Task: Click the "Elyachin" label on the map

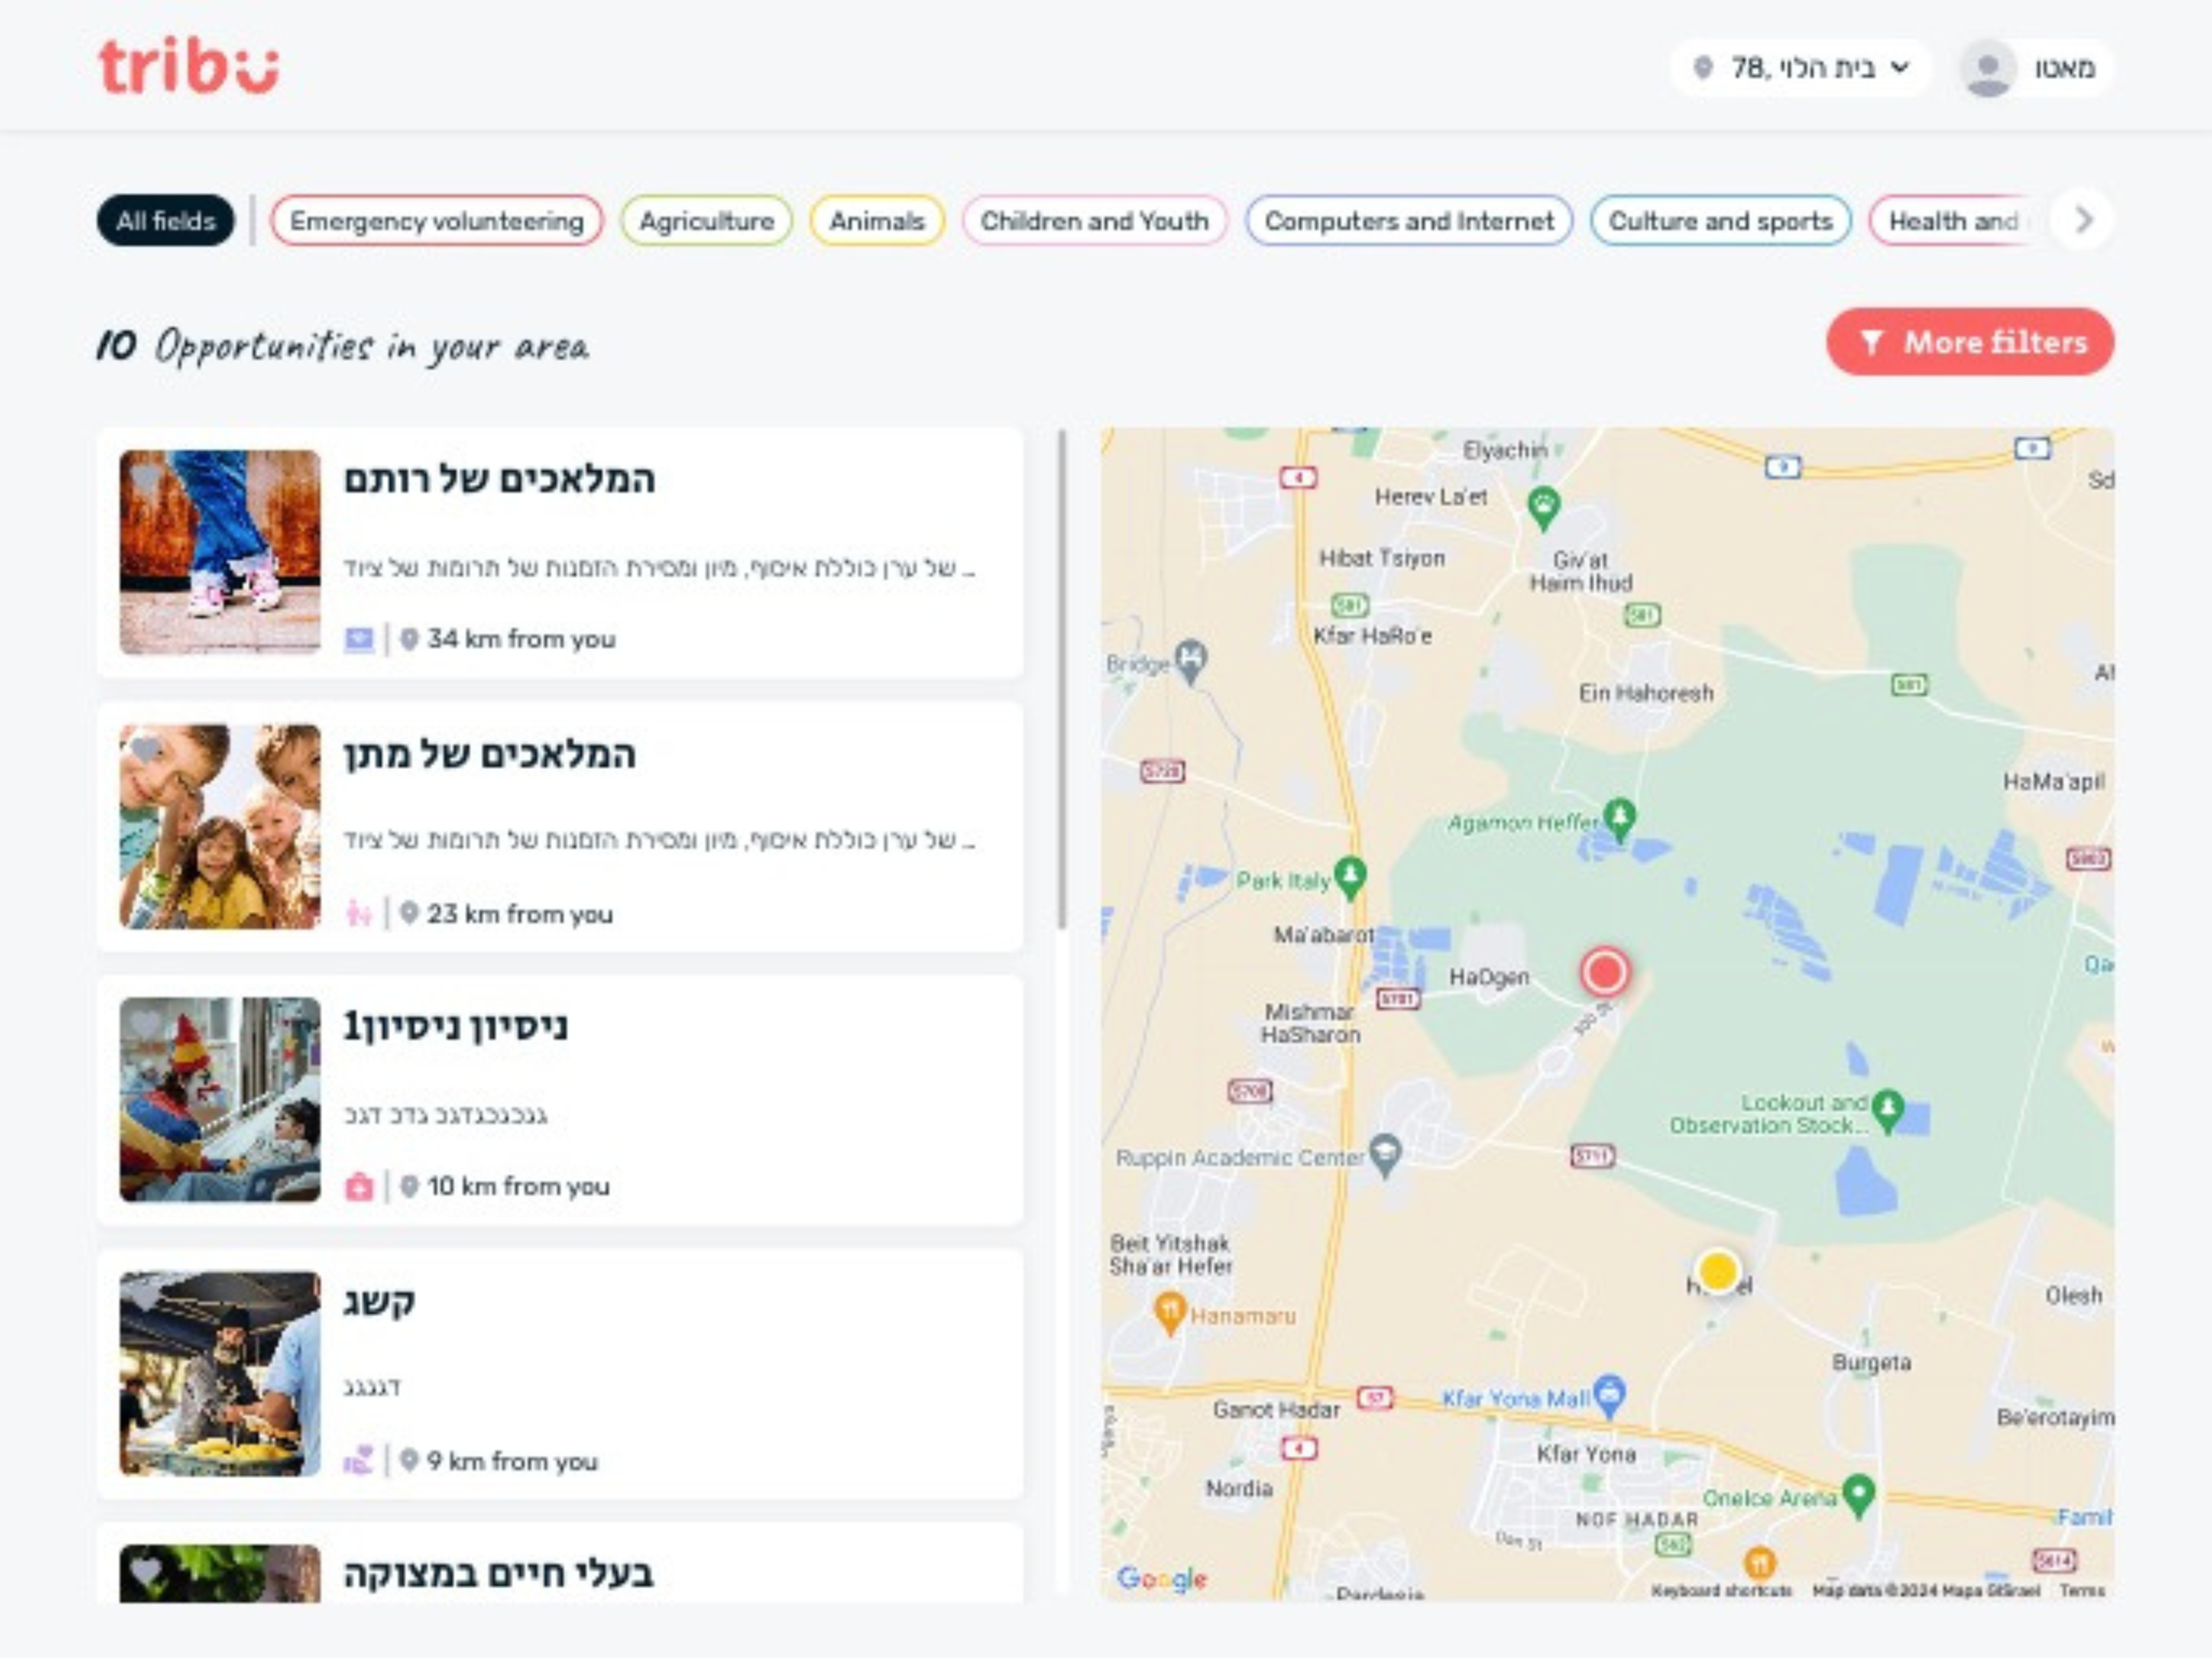Action: point(1506,450)
